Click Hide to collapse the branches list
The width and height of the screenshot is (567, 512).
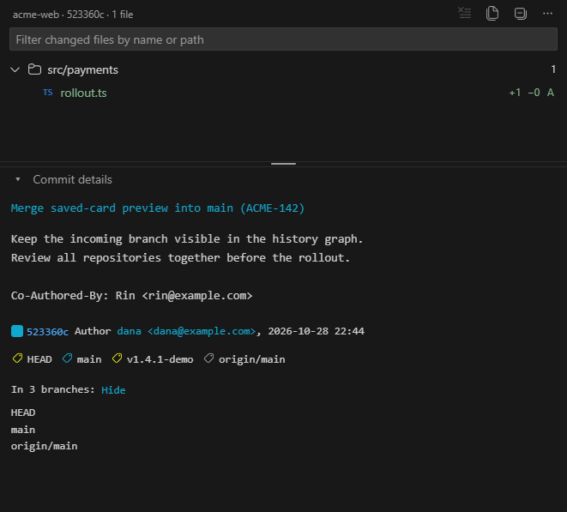[113, 389]
